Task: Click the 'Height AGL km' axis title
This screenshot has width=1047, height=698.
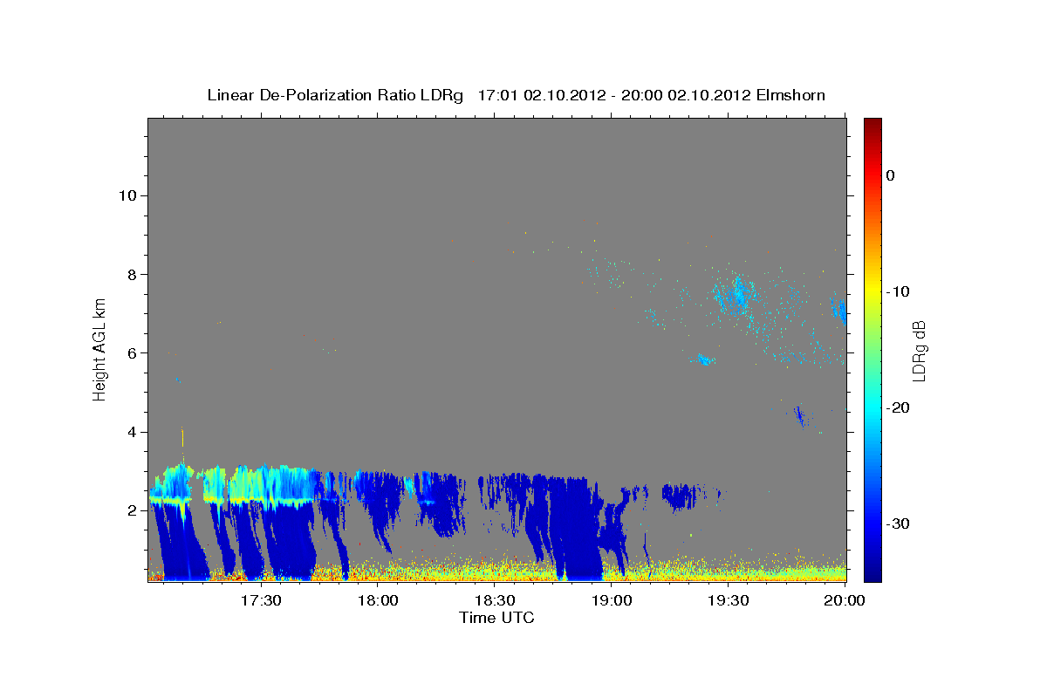Action: (x=100, y=349)
